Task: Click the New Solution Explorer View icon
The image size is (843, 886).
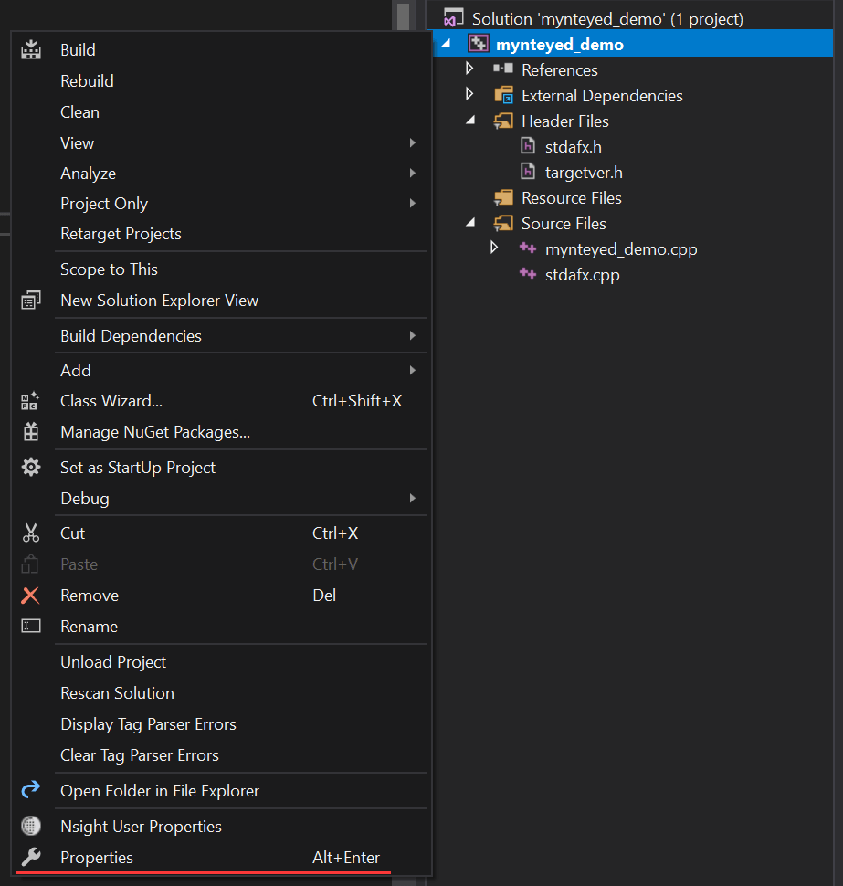Action: [x=31, y=300]
